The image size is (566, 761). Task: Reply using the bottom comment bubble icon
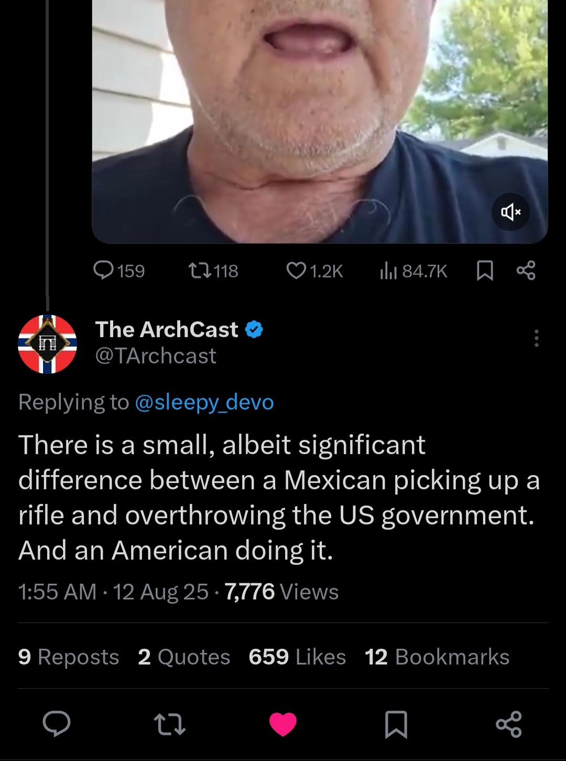coord(57,724)
